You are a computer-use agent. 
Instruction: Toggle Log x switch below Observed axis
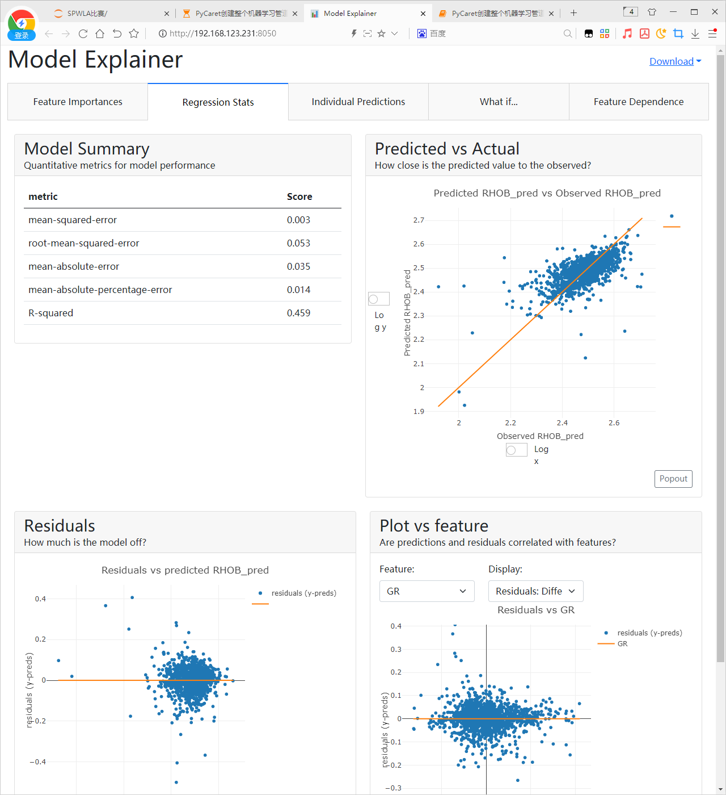click(x=516, y=450)
